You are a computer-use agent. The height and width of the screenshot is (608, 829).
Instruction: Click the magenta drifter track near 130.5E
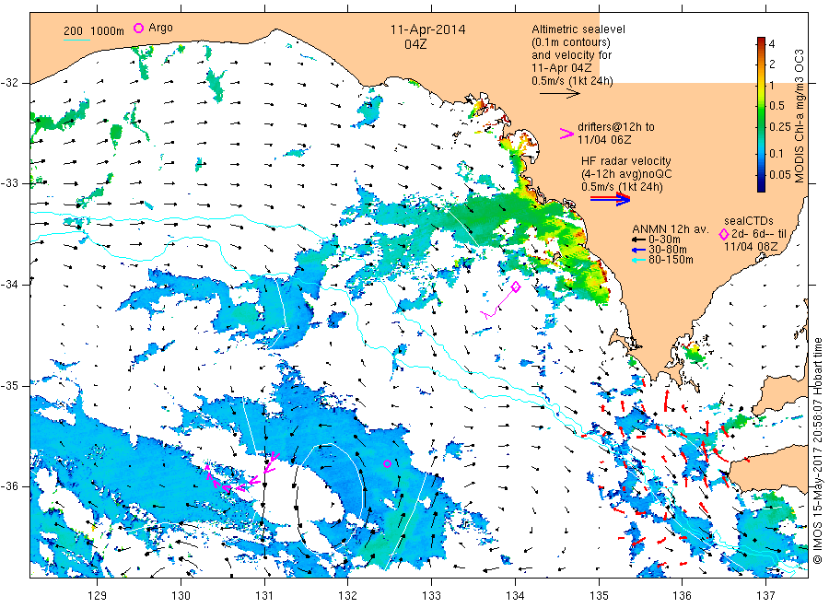240,476
